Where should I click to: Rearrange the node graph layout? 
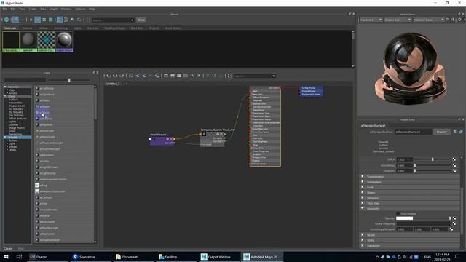pos(151,76)
